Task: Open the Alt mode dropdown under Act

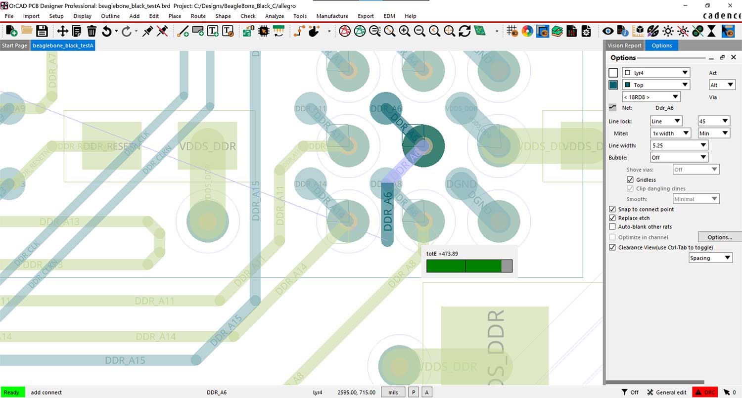Action: click(x=722, y=85)
